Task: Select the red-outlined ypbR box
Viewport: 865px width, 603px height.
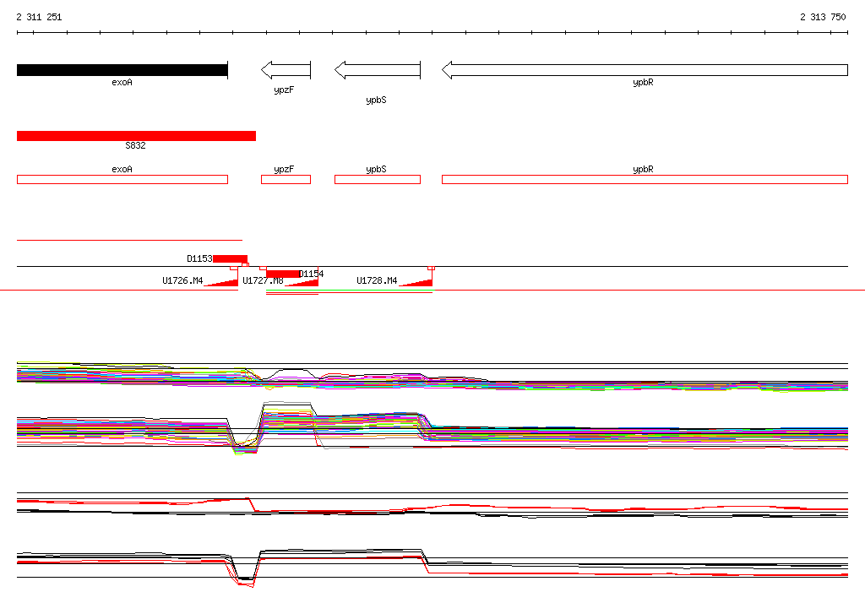Action: point(645,179)
